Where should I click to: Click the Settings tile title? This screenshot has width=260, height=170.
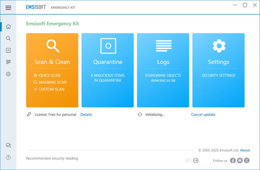coord(219,62)
